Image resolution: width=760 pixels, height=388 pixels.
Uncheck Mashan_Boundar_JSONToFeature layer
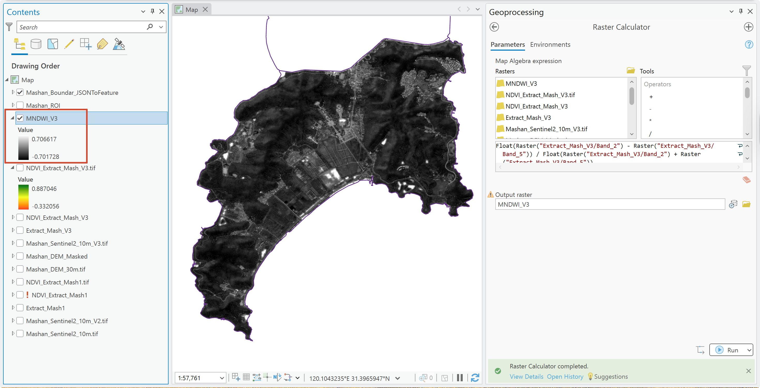20,92
